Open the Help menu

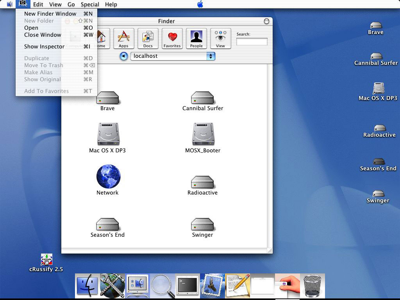111,4
